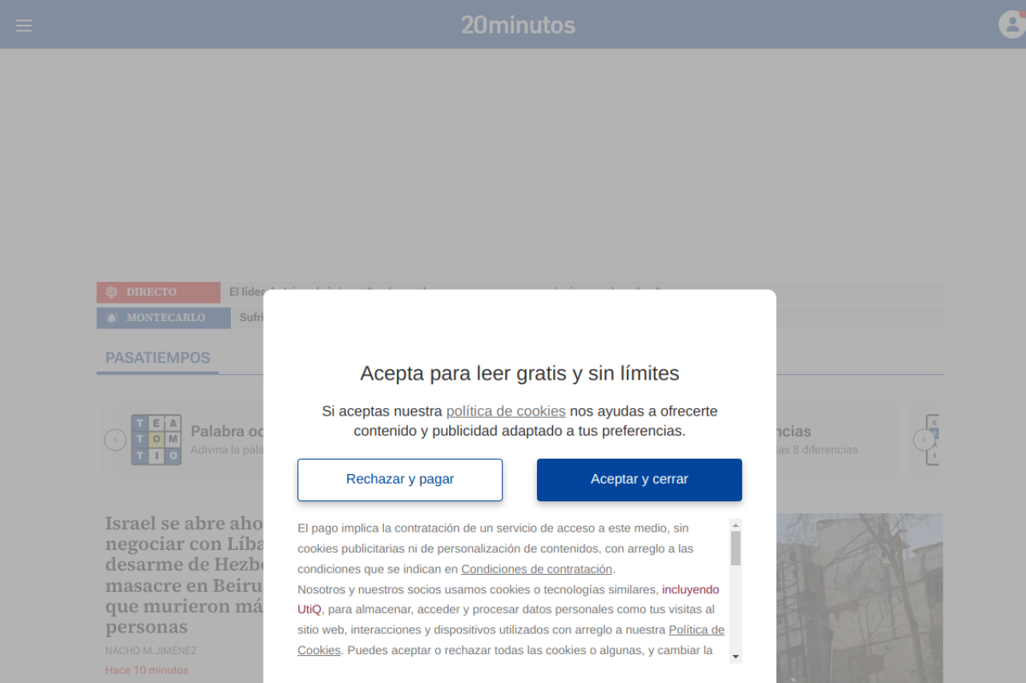Click the article photo of the building
This screenshot has height=683, width=1026.
click(x=859, y=597)
